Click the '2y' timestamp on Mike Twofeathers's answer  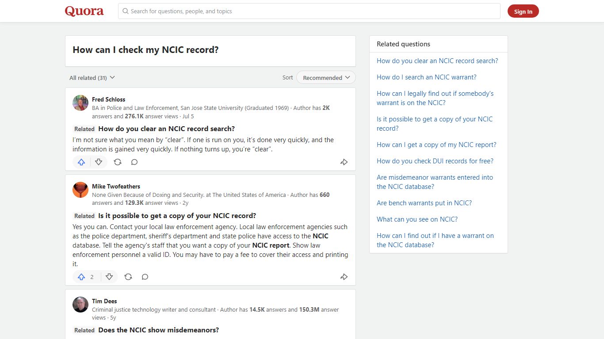[x=185, y=203]
